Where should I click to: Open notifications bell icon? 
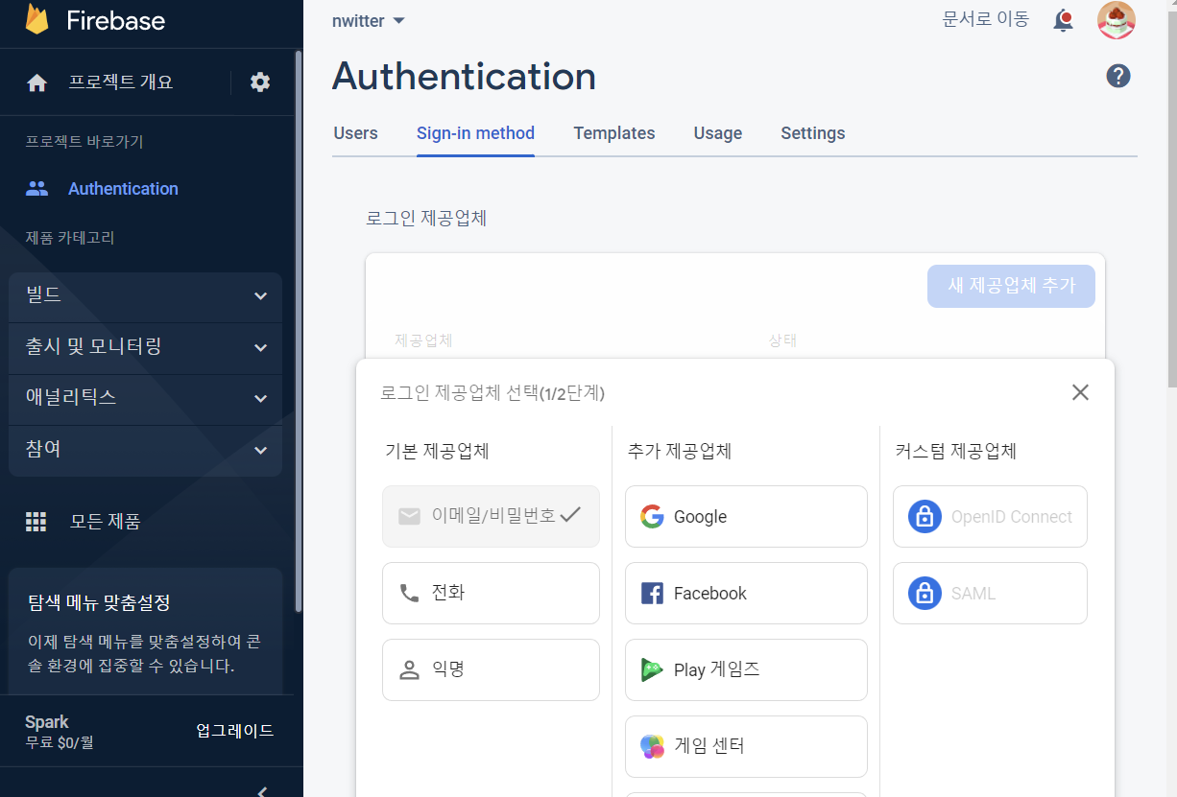point(1063,20)
